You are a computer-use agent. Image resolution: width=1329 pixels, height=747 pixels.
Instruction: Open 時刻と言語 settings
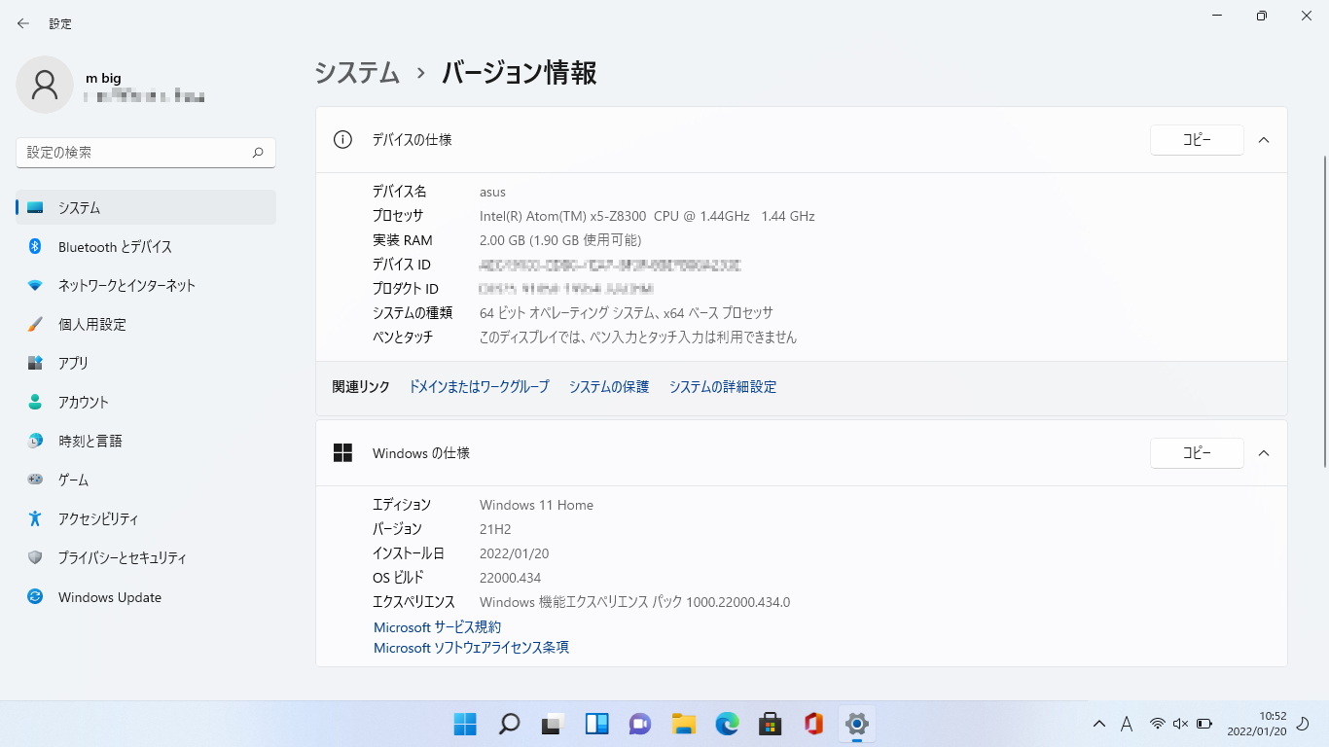146,441
